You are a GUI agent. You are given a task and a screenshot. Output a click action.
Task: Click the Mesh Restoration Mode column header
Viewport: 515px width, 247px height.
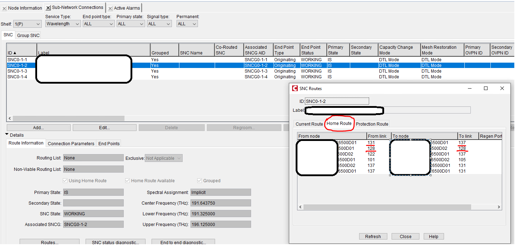pyautogui.click(x=442, y=50)
